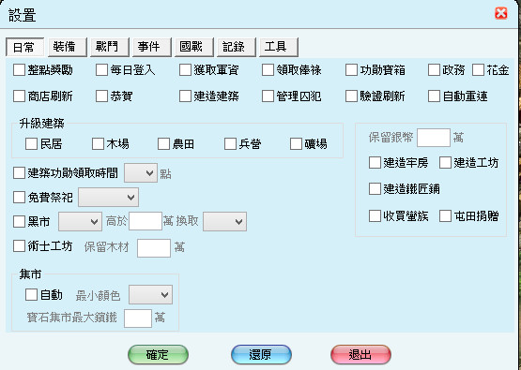The width and height of the screenshot is (521, 370).
Task: Click the 寶石集市最大鑌鐵 input field
Action: [138, 318]
